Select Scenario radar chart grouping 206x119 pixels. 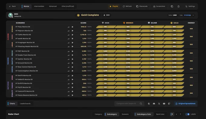click(125, 114)
